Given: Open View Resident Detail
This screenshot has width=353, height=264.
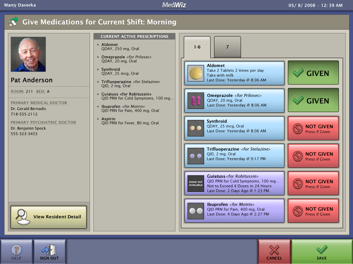Looking at the screenshot, I should tap(48, 217).
